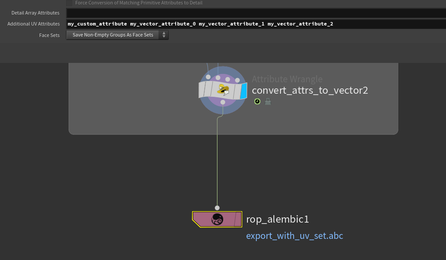The width and height of the screenshot is (446, 260).
Task: Enable Force Conversion of Matching Primitive Attributes checkbox
Action: (69, 3)
